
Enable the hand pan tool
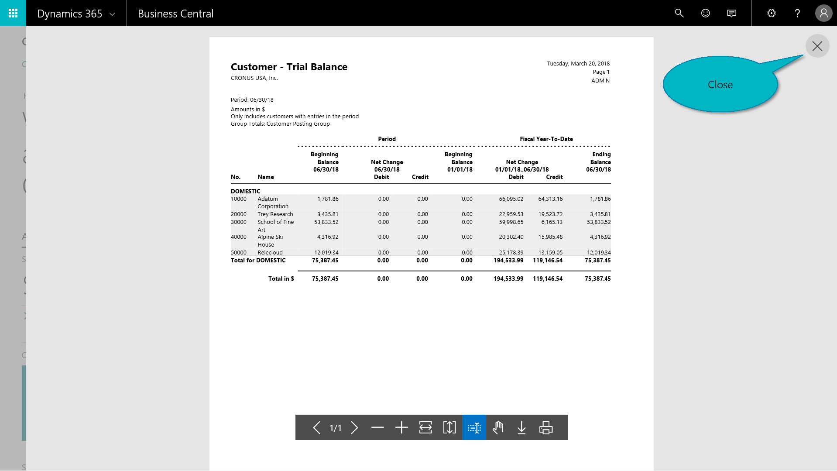pyautogui.click(x=498, y=428)
